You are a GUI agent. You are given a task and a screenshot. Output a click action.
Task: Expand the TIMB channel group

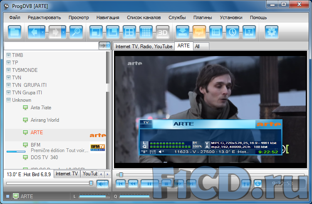coord(8,55)
